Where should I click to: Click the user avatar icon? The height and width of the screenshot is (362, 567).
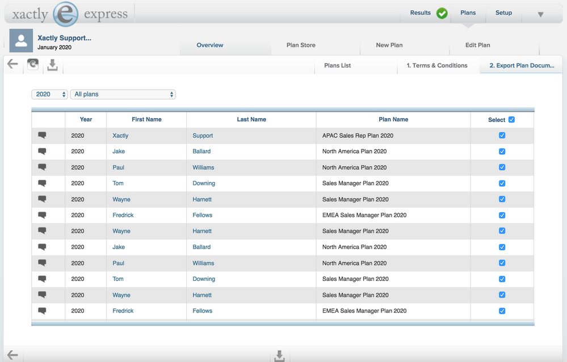point(21,41)
